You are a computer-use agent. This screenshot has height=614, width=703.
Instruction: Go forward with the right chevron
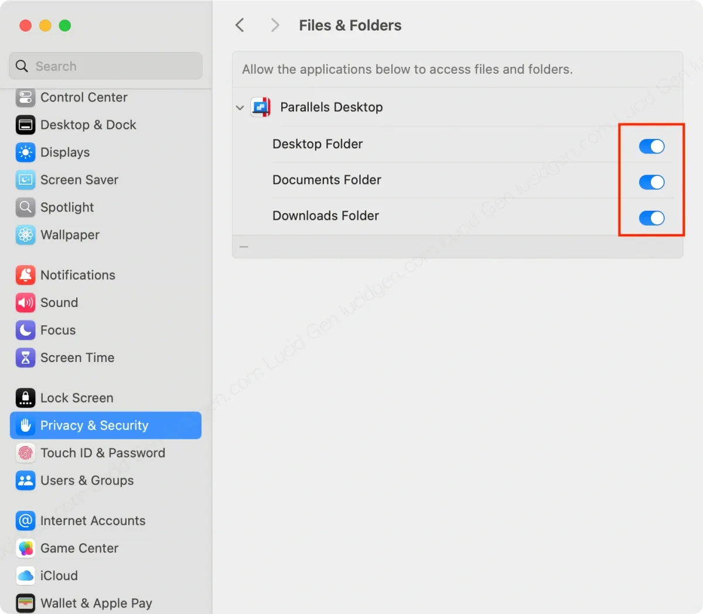[x=275, y=25]
